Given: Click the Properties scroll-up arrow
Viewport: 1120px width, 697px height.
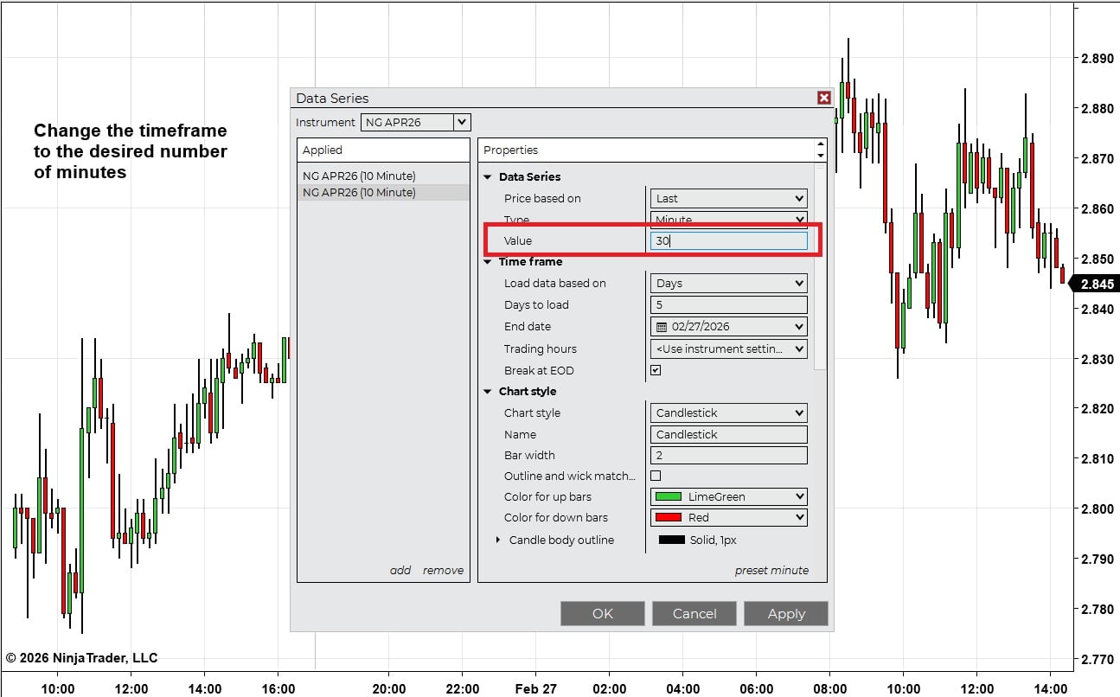Looking at the screenshot, I should (x=820, y=144).
